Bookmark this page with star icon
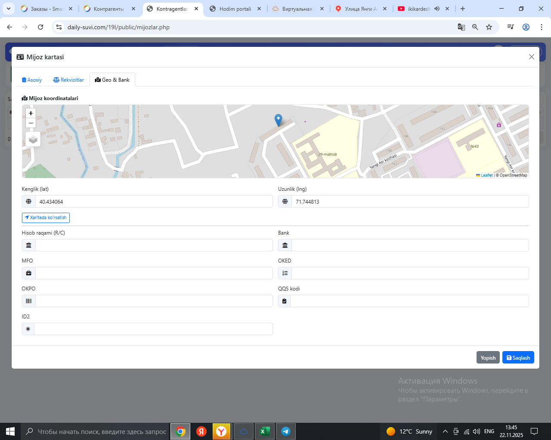 tap(489, 27)
